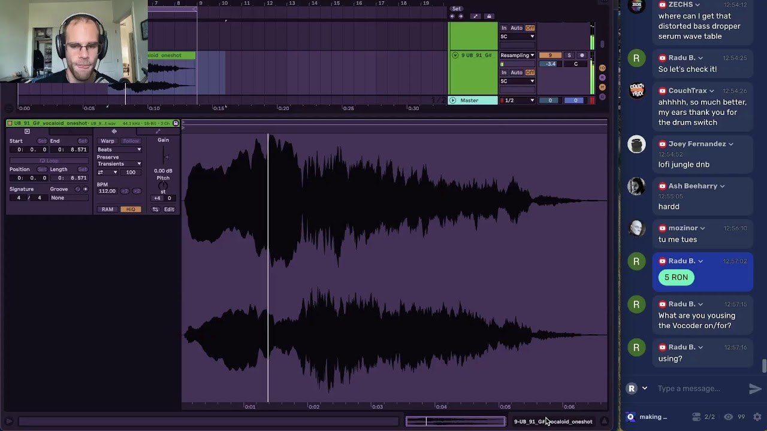This screenshot has width=767, height=431.
Task: Click the reverse sample arrows button
Action: tap(155, 210)
